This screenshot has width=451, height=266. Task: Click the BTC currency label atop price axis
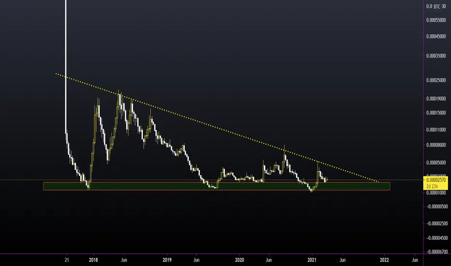437,6
